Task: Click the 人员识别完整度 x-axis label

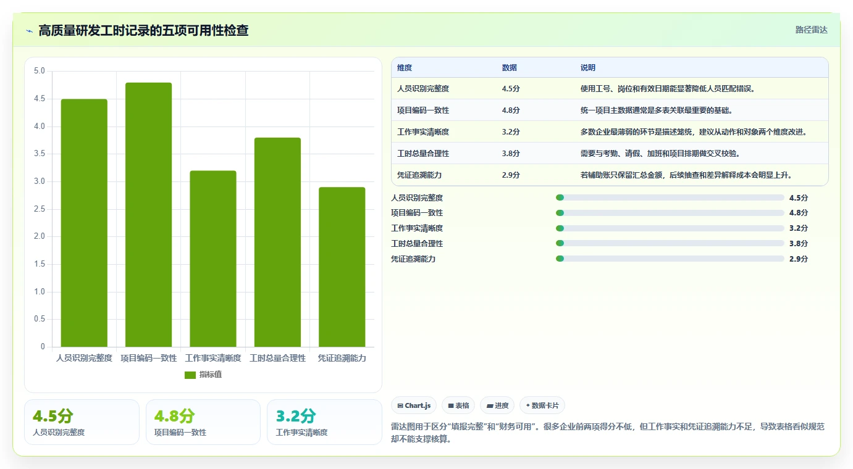Action: 84,358
